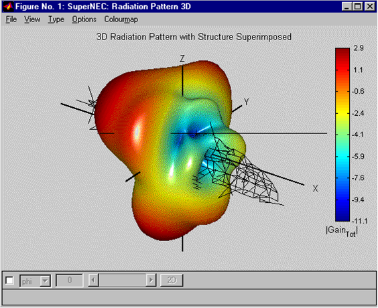Open the Colourmap menu

[121, 19]
